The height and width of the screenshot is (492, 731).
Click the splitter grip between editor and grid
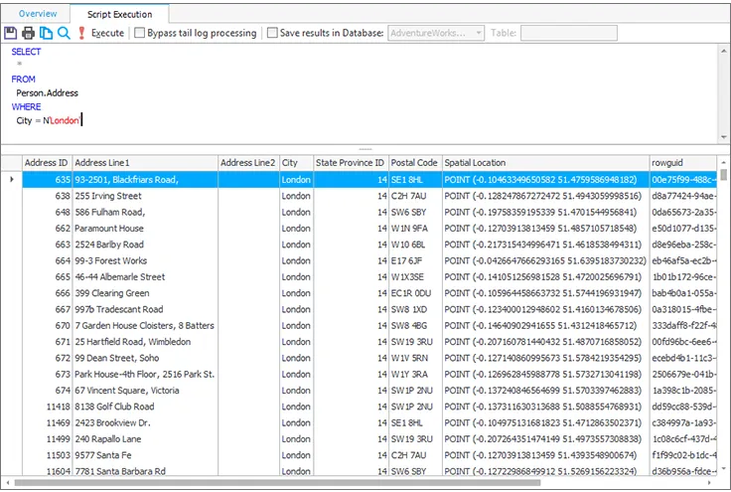365,149
